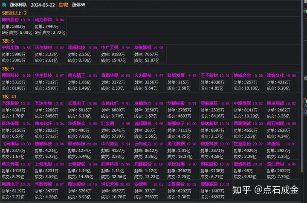Click stock name 华盛昌
This screenshot has width=307, height=203.
(273, 144)
